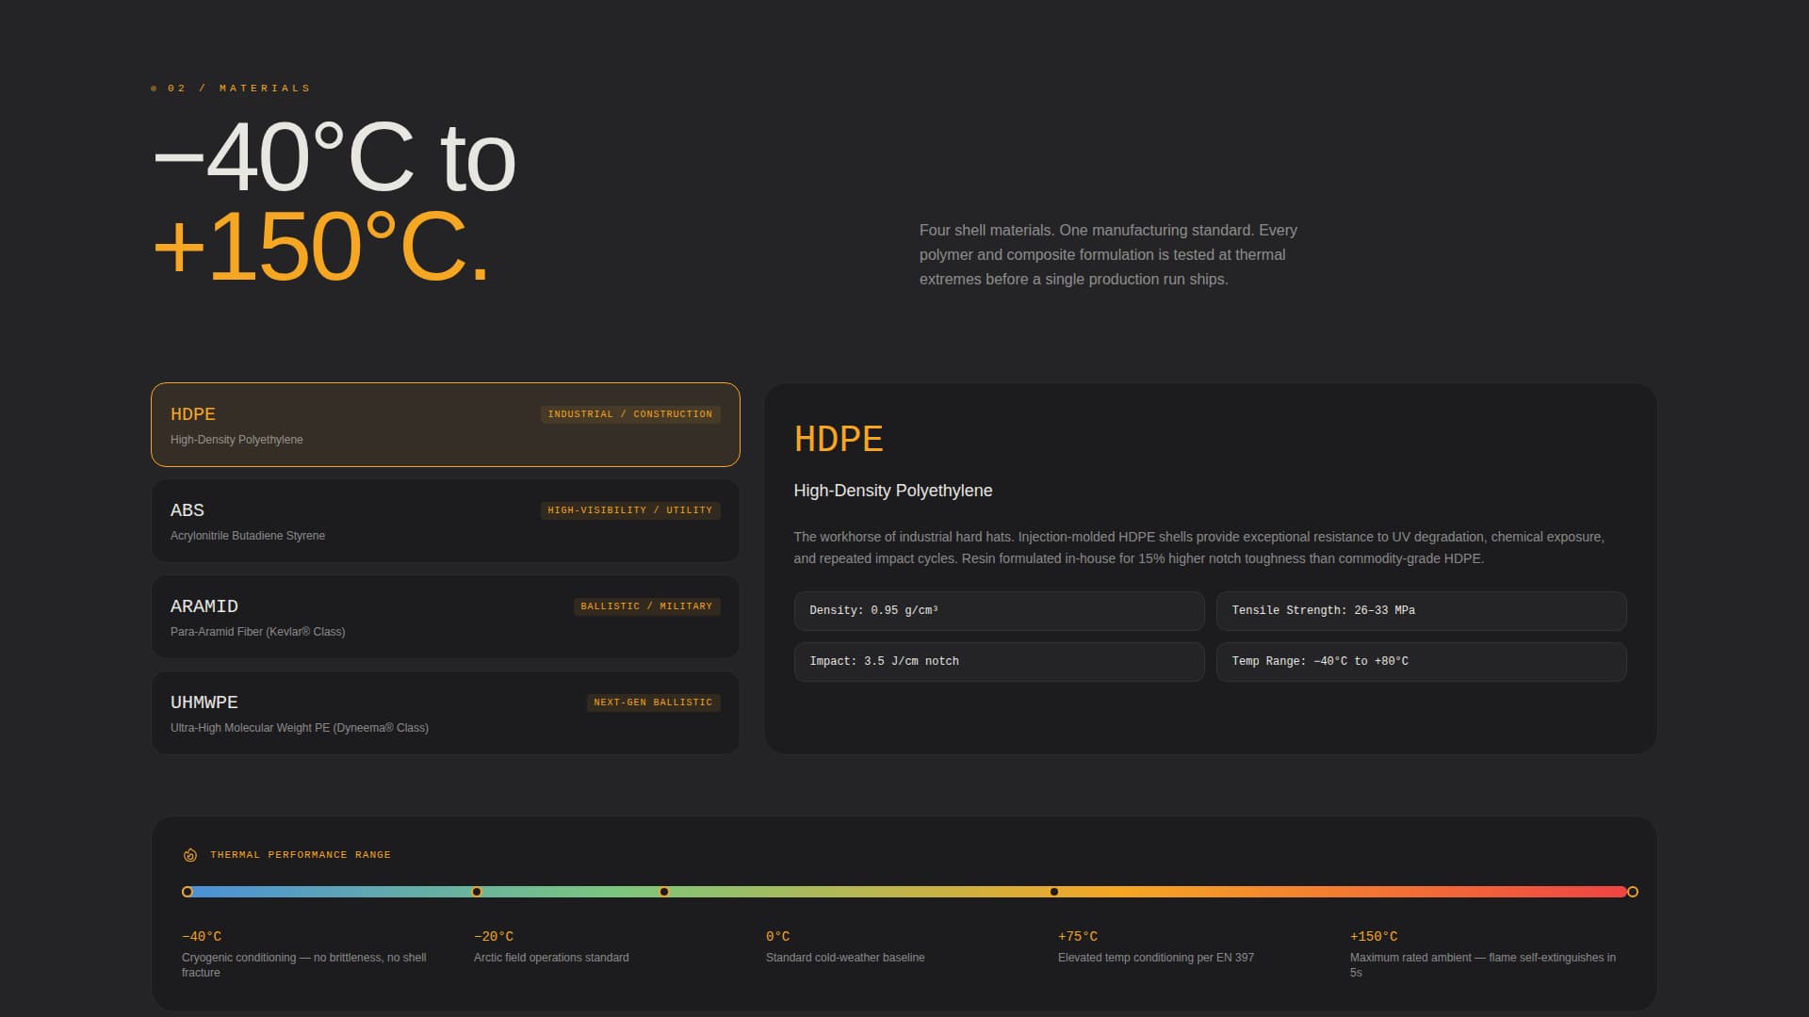
Task: Click the NEXT-GEN BALLISTIC badge
Action: point(652,702)
